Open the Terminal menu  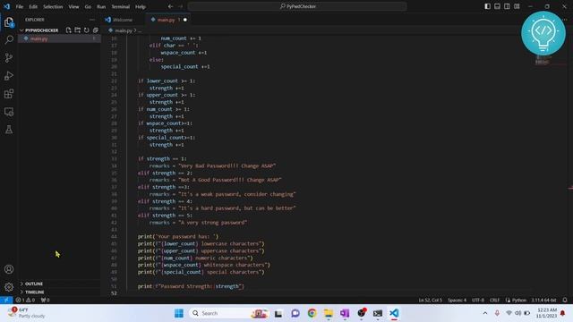click(120, 6)
